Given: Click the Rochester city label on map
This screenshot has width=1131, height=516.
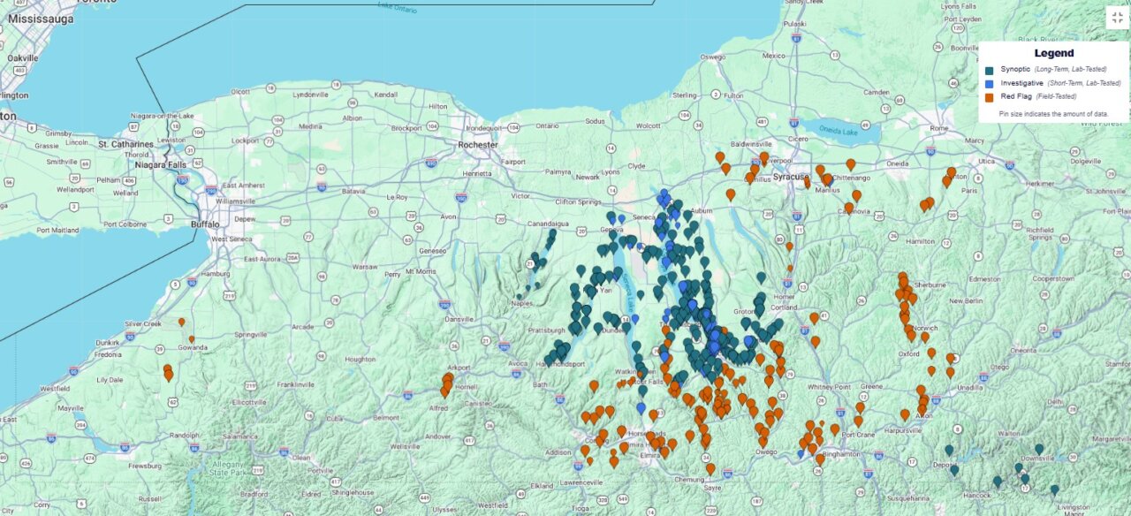Looking at the screenshot, I should point(478,144).
